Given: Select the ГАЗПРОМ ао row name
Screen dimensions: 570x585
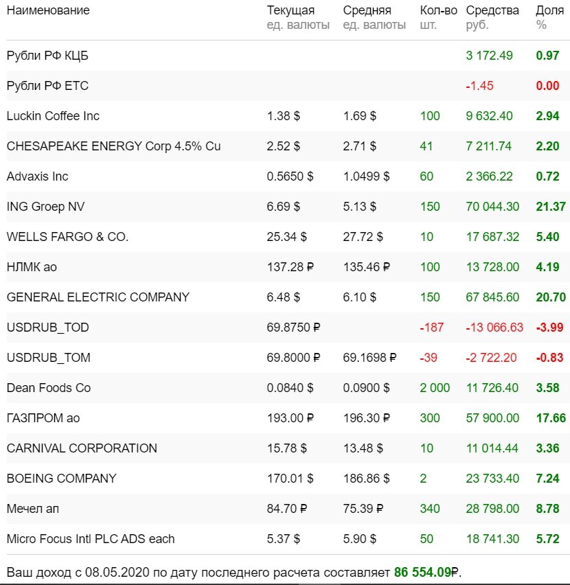Looking at the screenshot, I should point(43,418).
